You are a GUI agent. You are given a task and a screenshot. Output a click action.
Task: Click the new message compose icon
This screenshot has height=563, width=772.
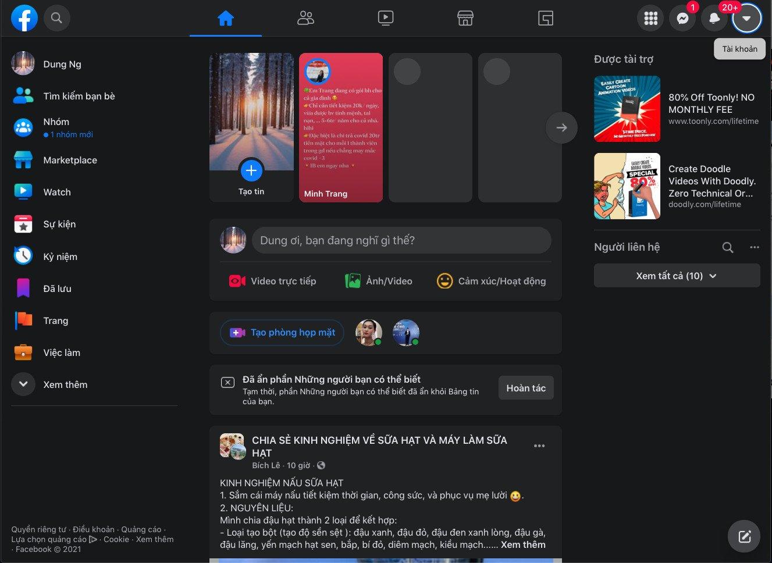click(744, 536)
